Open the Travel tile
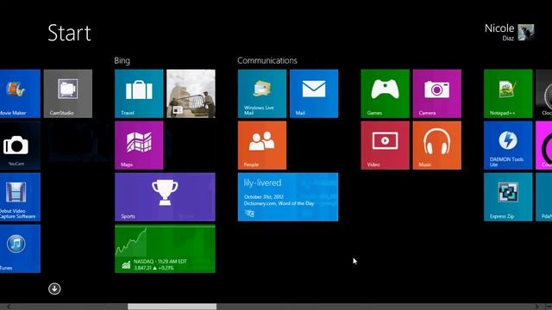Viewport: 552px width, 310px height. tap(139, 94)
